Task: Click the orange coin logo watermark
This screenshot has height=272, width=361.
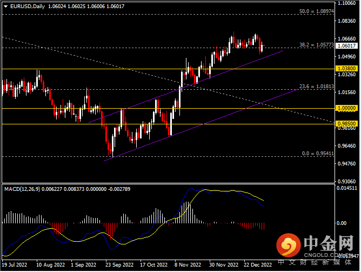Action: 288,246
